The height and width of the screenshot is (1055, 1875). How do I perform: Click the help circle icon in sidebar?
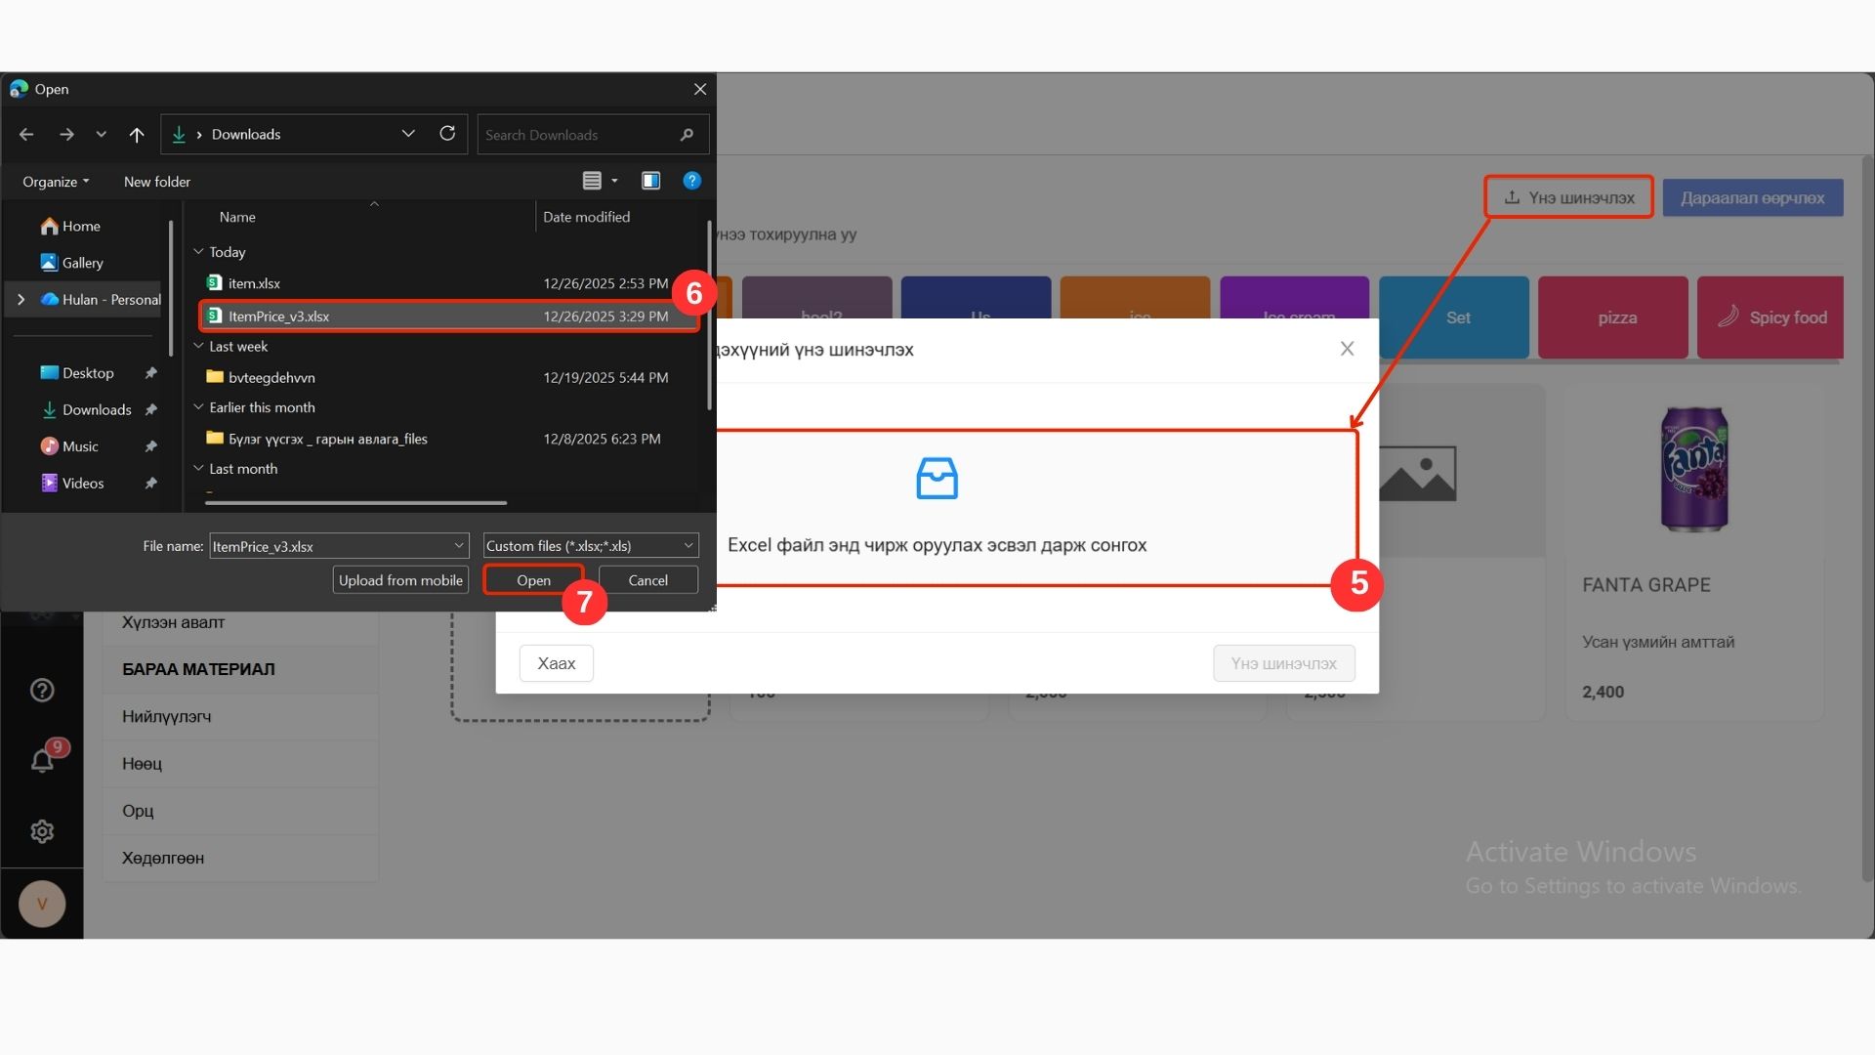coord(42,691)
